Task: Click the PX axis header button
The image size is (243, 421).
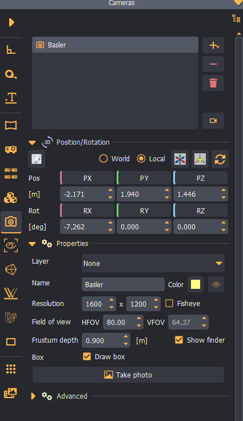Action: click(87, 178)
